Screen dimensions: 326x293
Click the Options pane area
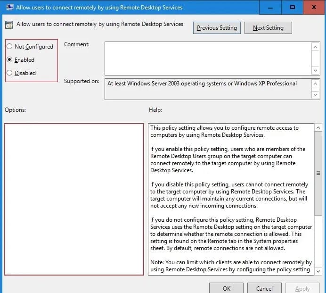(74, 199)
